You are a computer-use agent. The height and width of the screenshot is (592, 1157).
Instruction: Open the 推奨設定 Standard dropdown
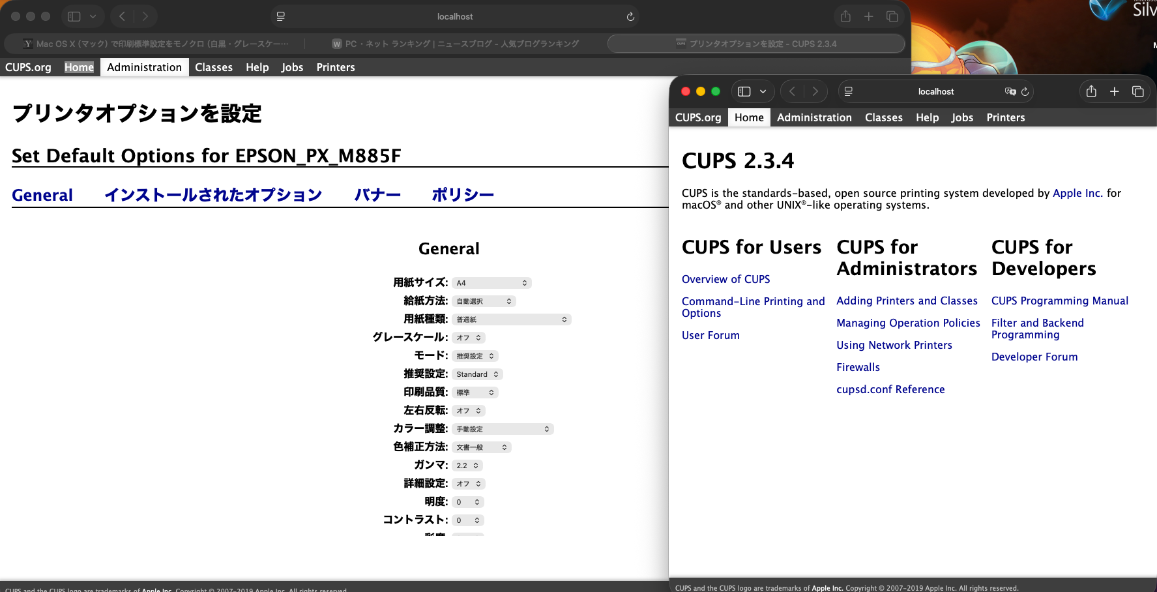tap(477, 374)
